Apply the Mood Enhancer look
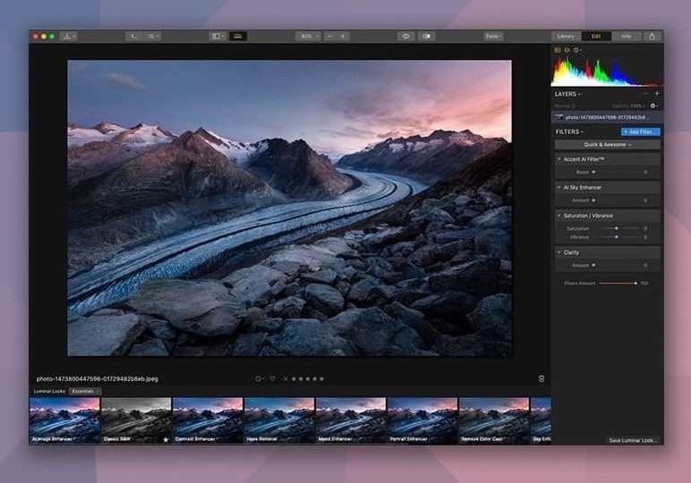The height and width of the screenshot is (483, 691). [x=351, y=420]
